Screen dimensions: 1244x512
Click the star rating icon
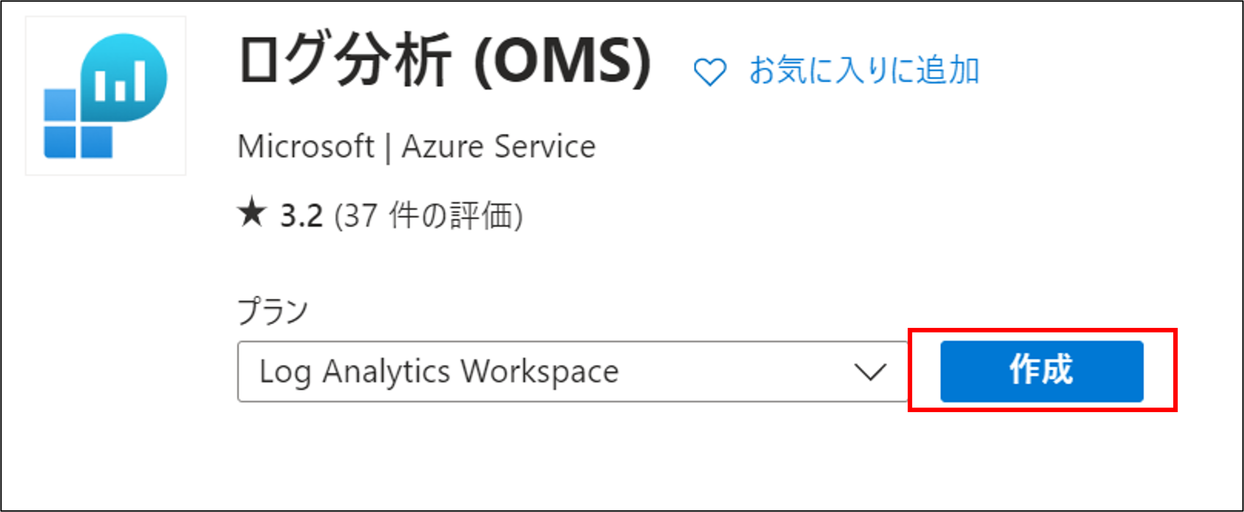coord(252,213)
